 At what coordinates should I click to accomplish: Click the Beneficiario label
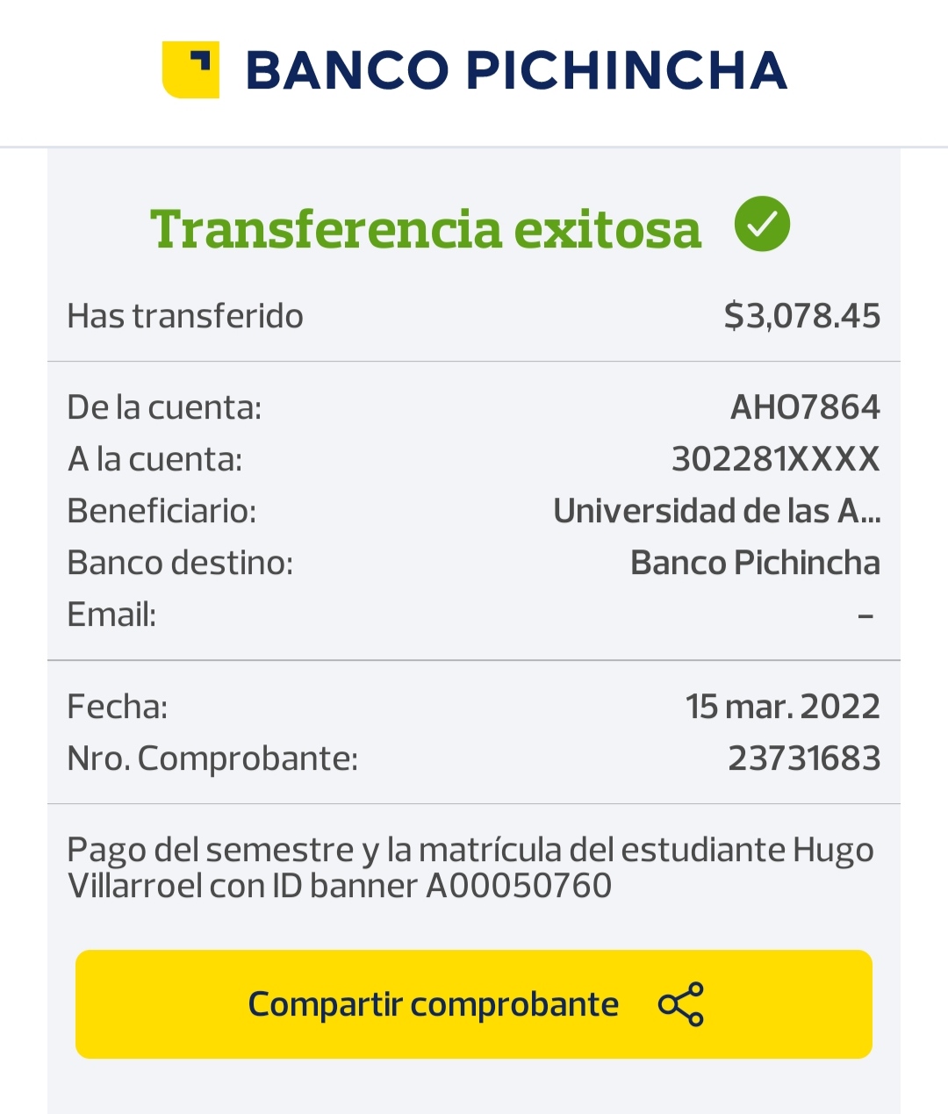162,511
